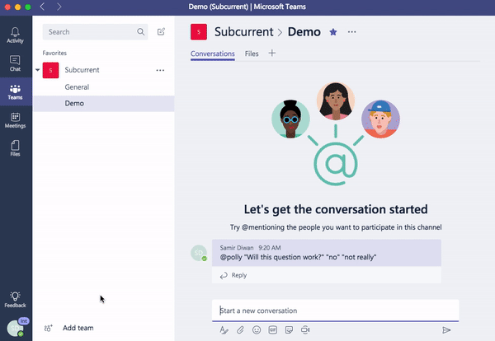Switch to the Conversations tab

click(x=213, y=54)
